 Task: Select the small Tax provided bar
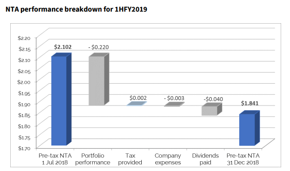tap(137, 104)
